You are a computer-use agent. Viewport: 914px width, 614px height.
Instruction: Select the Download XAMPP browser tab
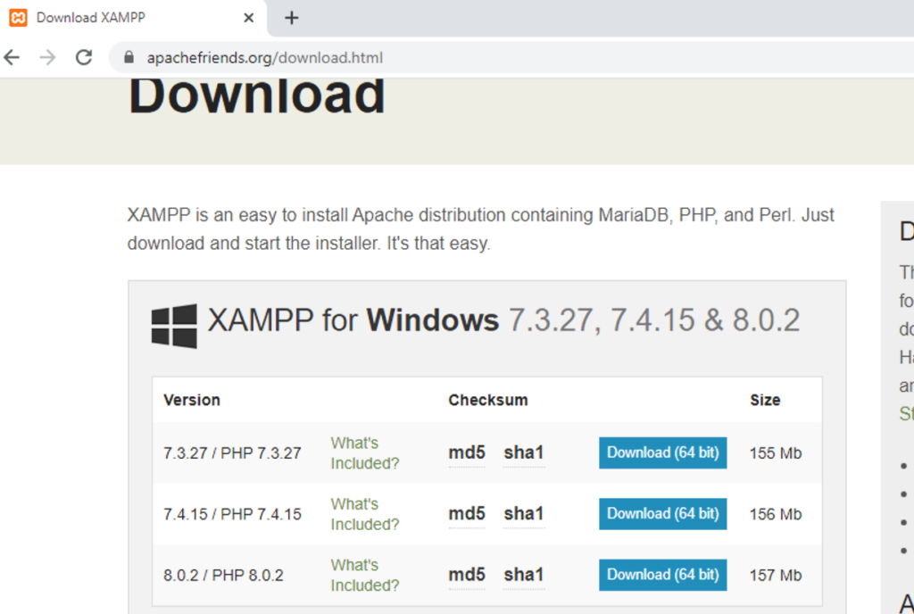point(133,18)
